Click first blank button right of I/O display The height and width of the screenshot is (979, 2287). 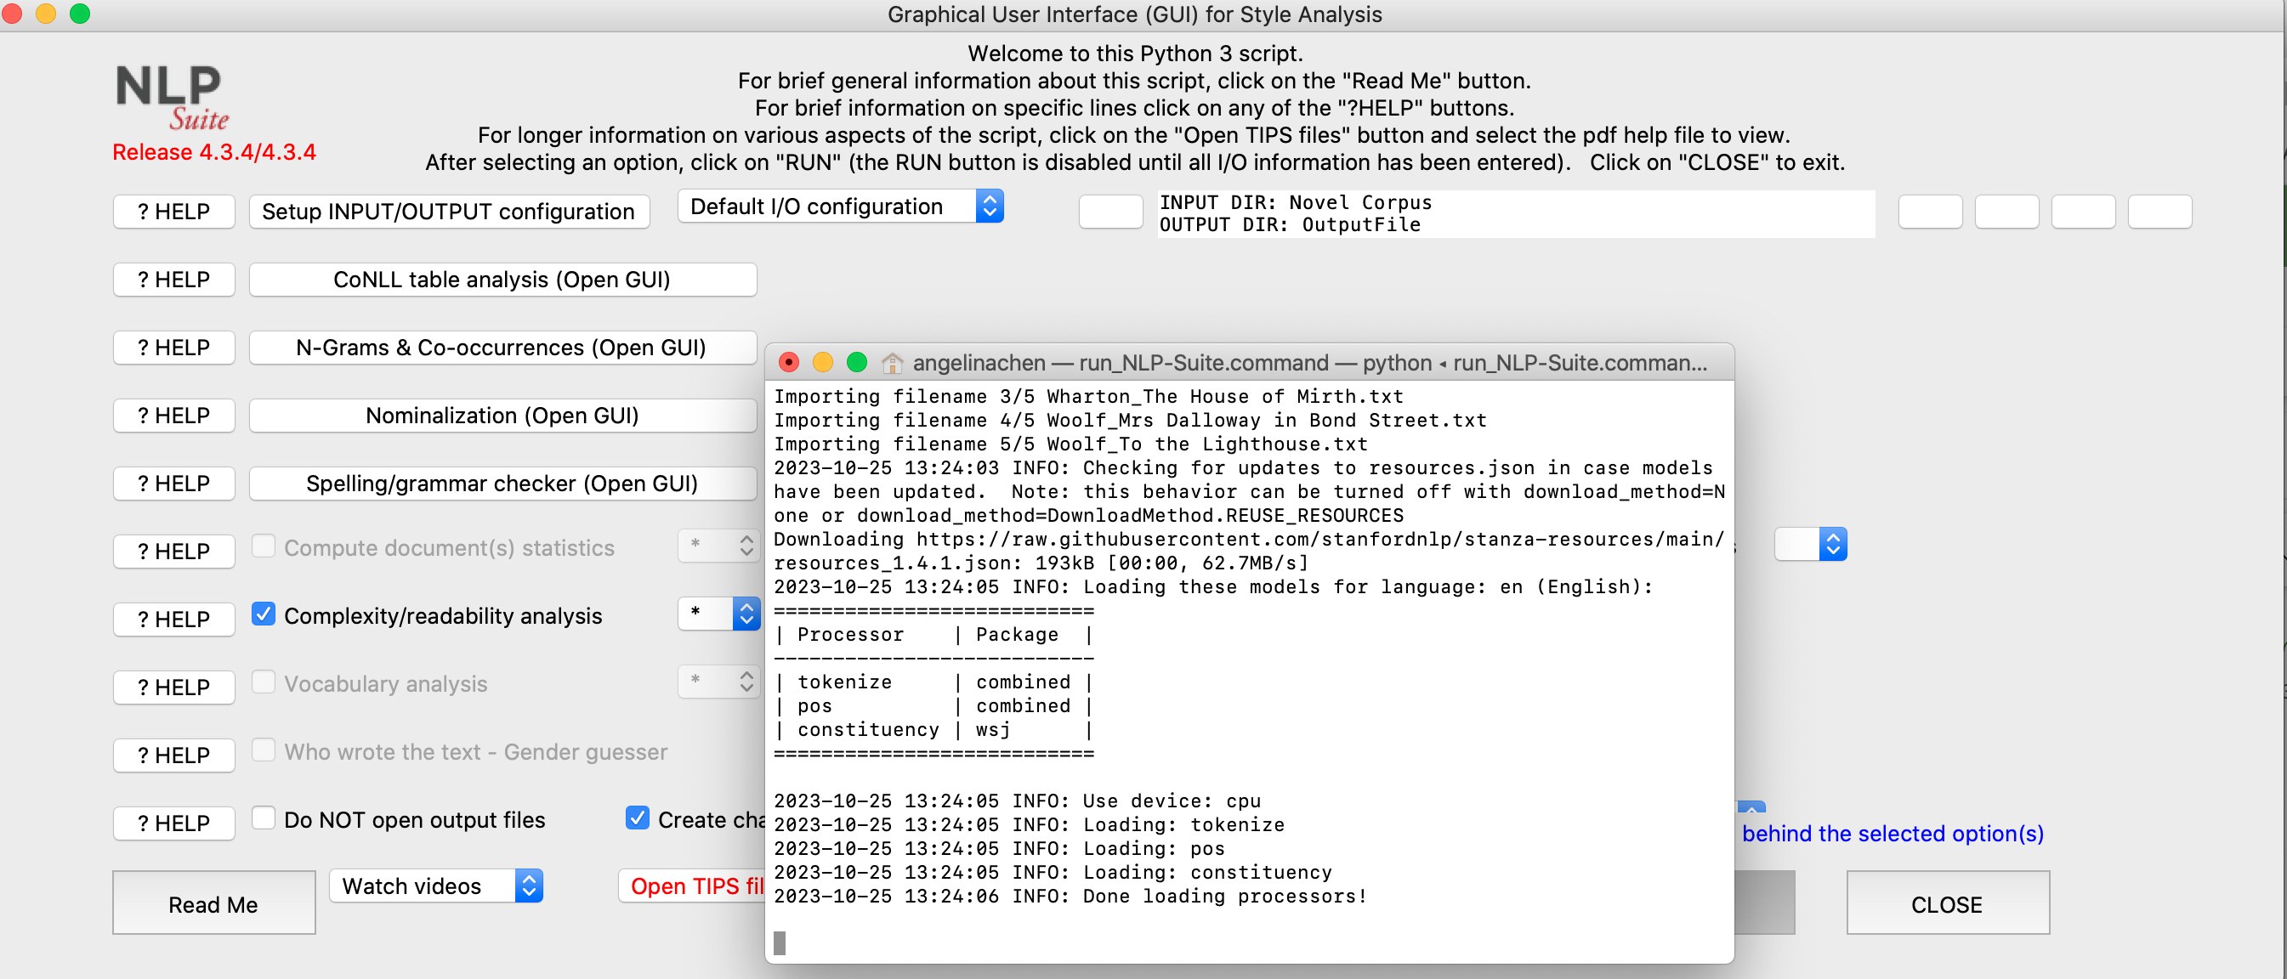(x=1929, y=212)
